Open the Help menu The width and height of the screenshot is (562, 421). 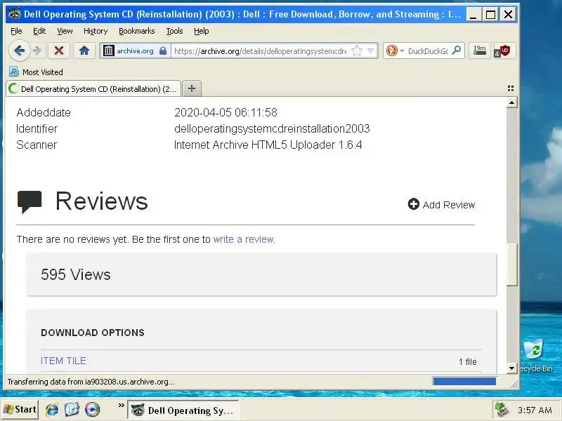201,31
